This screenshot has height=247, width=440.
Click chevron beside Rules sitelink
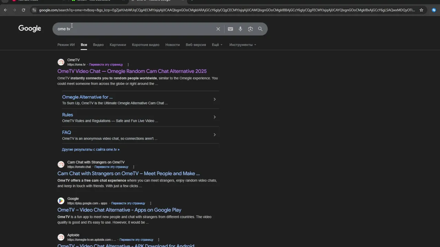214,117
